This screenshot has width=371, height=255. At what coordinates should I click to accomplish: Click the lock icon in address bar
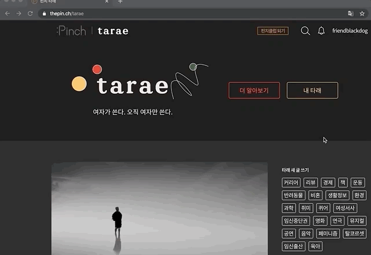coord(44,14)
